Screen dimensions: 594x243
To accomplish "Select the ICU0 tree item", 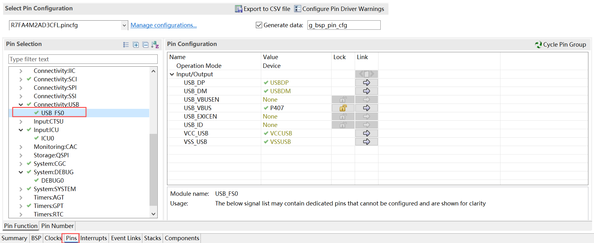I will [x=48, y=138].
